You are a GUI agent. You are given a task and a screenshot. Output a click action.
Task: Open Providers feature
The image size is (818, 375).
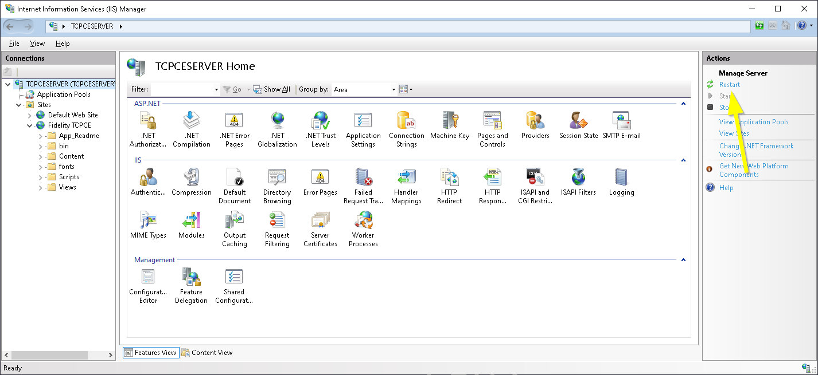coord(535,125)
